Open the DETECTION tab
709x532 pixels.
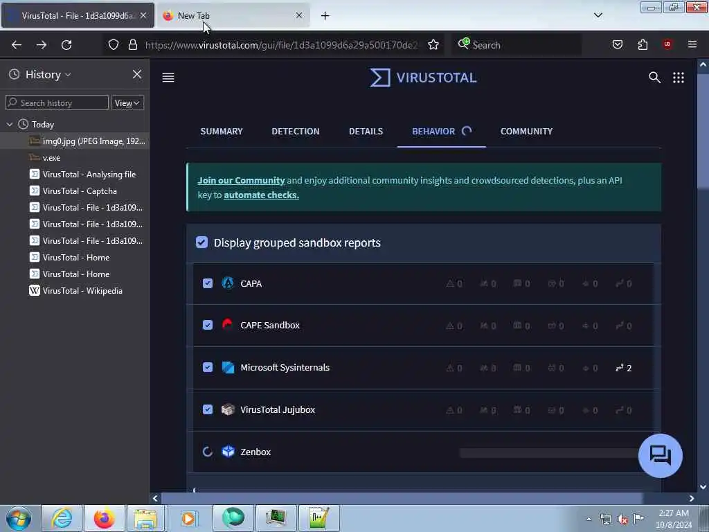pyautogui.click(x=295, y=131)
